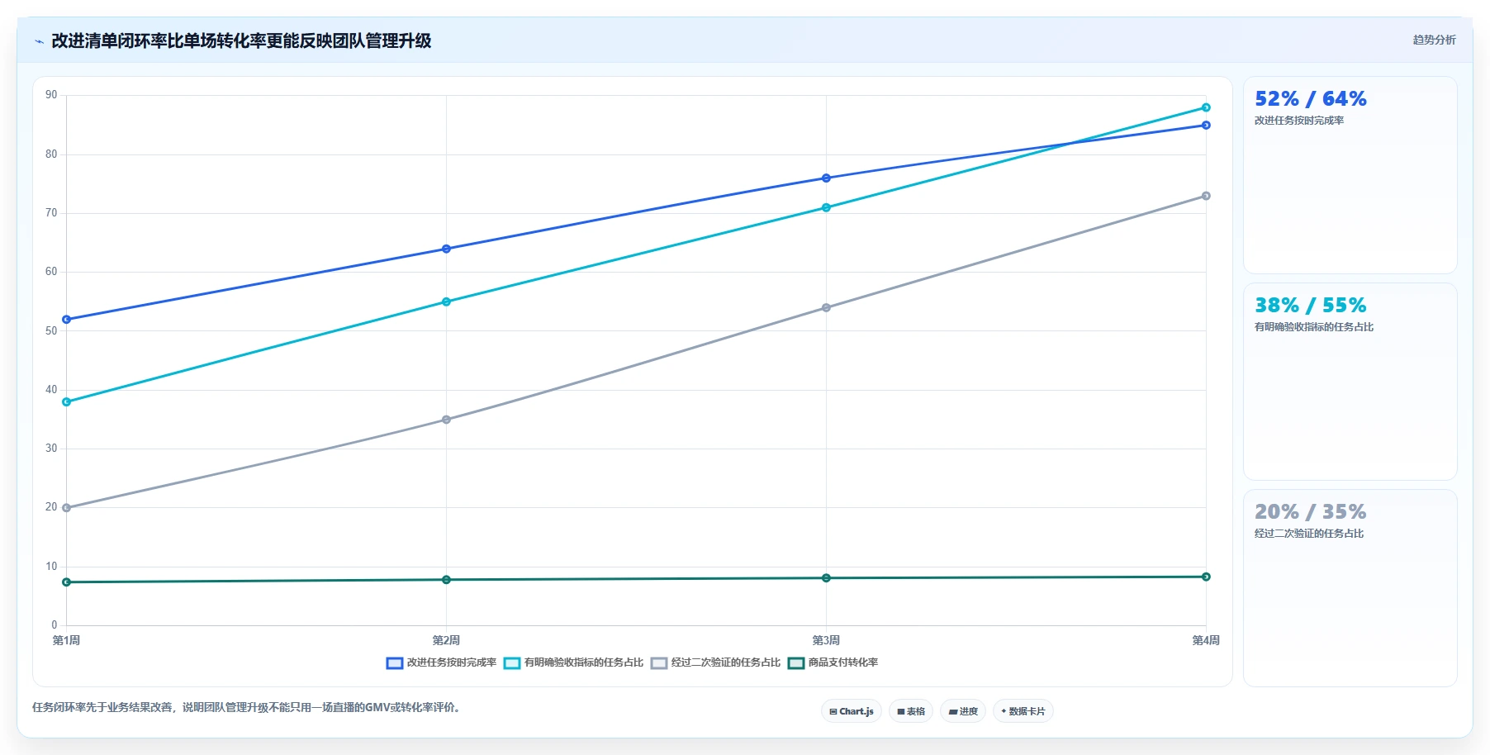Click the 0 y-axis tick label

point(55,625)
